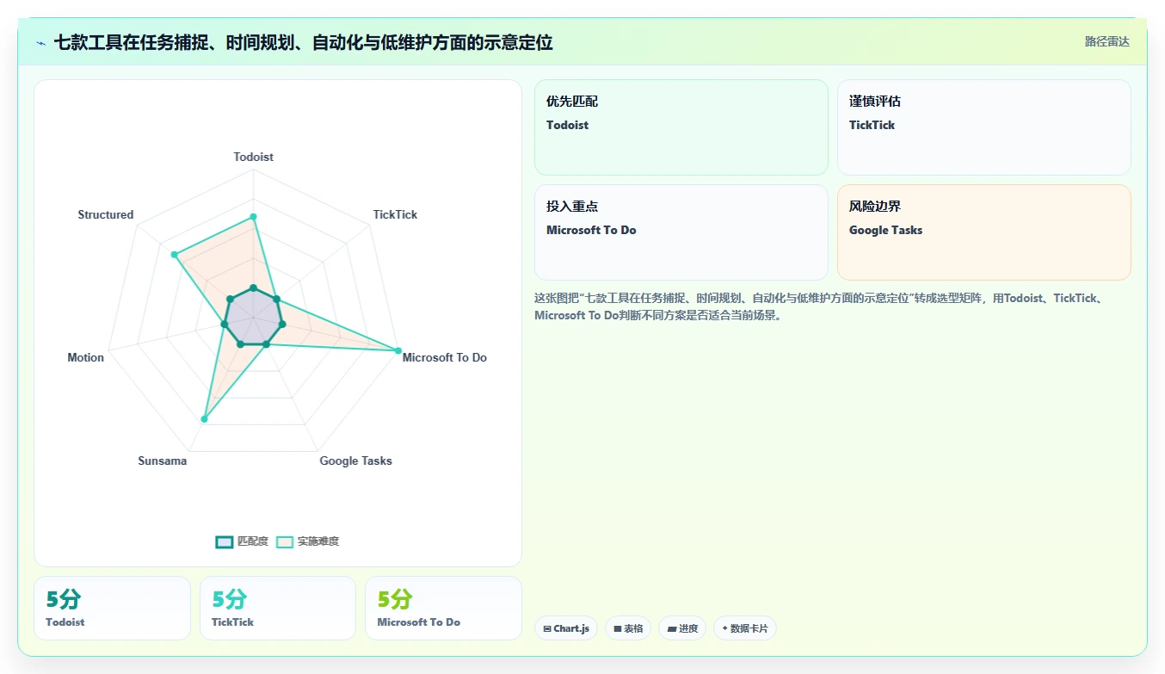Click the Google Tasks radar axis label
Image resolution: width=1165 pixels, height=674 pixels.
[355, 461]
